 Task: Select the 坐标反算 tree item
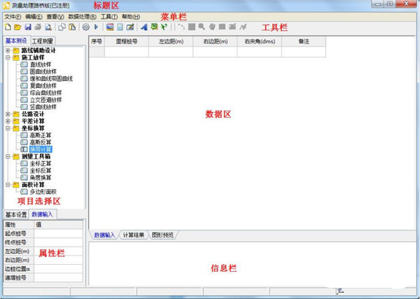tap(41, 170)
